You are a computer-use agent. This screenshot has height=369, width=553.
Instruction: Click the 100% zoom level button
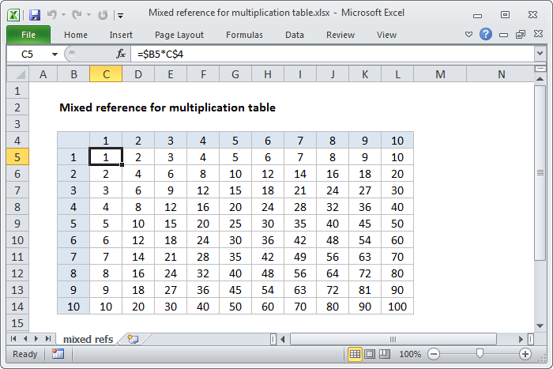tap(410, 354)
